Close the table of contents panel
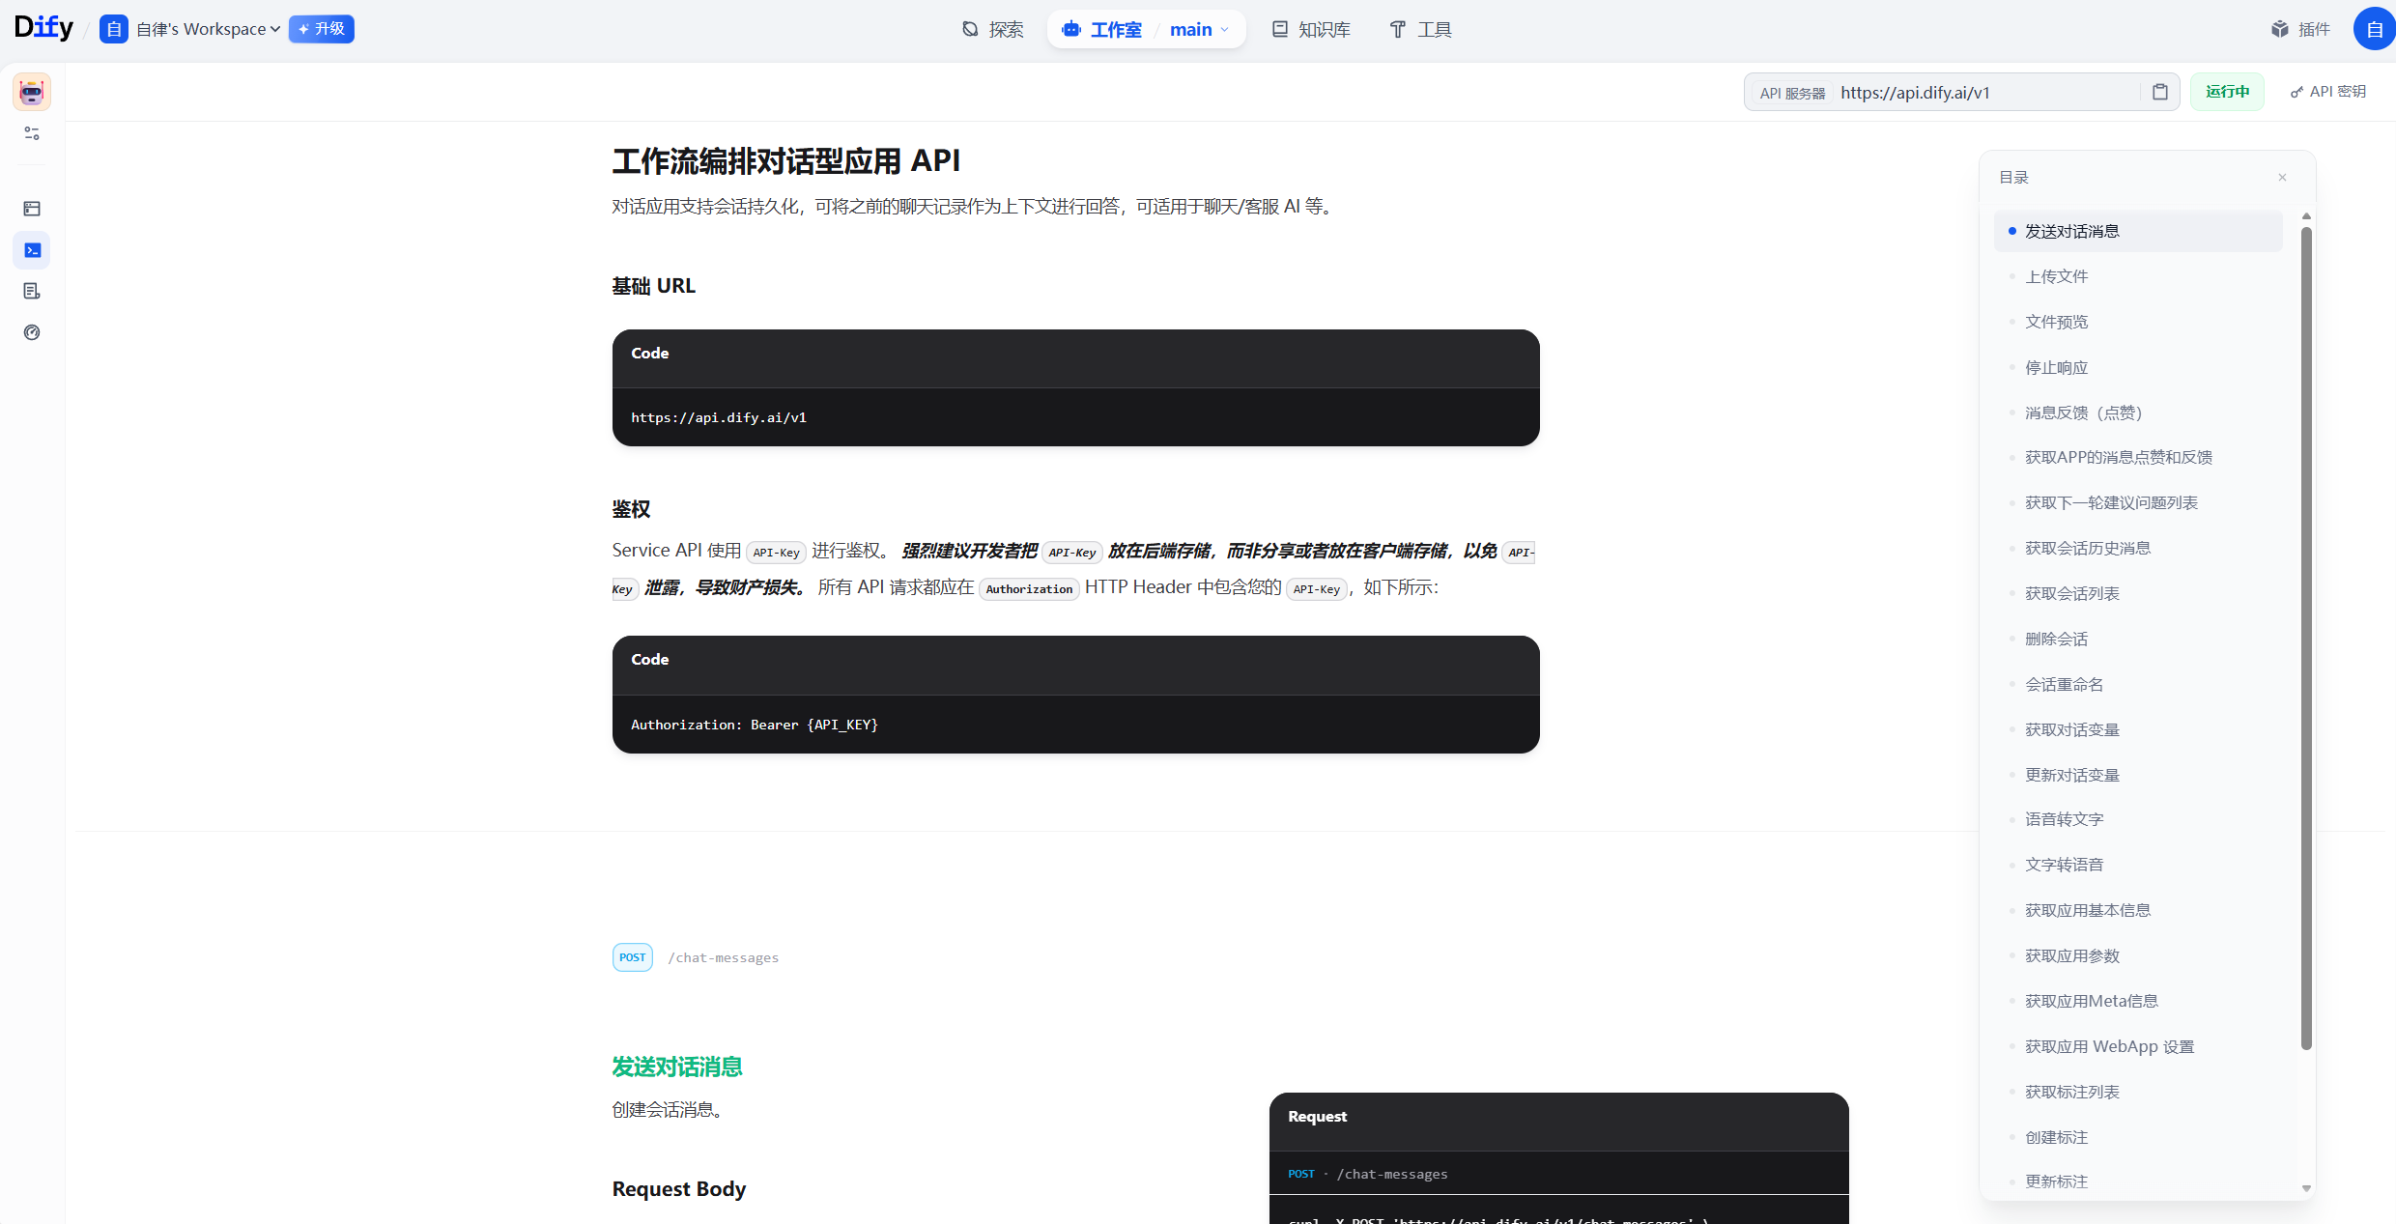 tap(2282, 177)
